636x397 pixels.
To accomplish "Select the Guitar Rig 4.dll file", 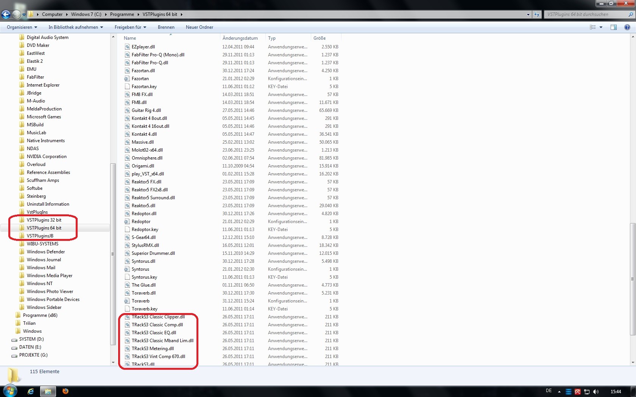I will click(147, 110).
